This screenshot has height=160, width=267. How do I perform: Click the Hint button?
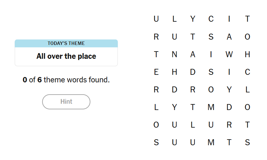point(66,102)
